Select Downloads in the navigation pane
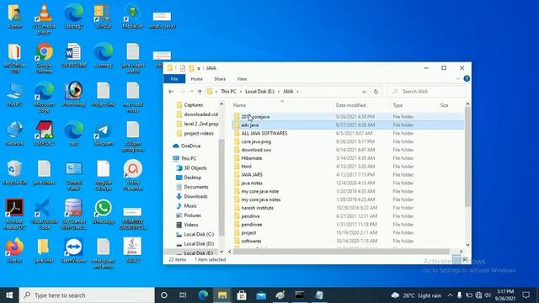This screenshot has height=303, width=539. [x=195, y=196]
